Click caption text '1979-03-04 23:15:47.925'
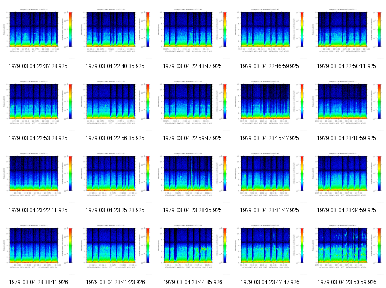The width and height of the screenshot is (386, 288). [270, 138]
